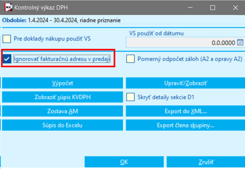The width and height of the screenshot is (245, 169).
Task: Start 'Export do XML...'
Action: pyautogui.click(x=185, y=111)
